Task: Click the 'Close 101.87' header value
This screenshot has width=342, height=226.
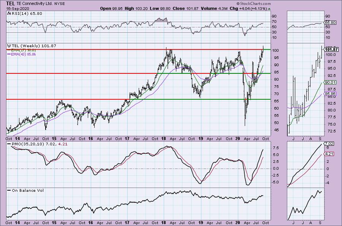Action: (x=185, y=8)
